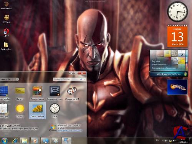Open Изображения in Media Center gadget
Viewport: 192px width, 144px height.
click(159, 65)
